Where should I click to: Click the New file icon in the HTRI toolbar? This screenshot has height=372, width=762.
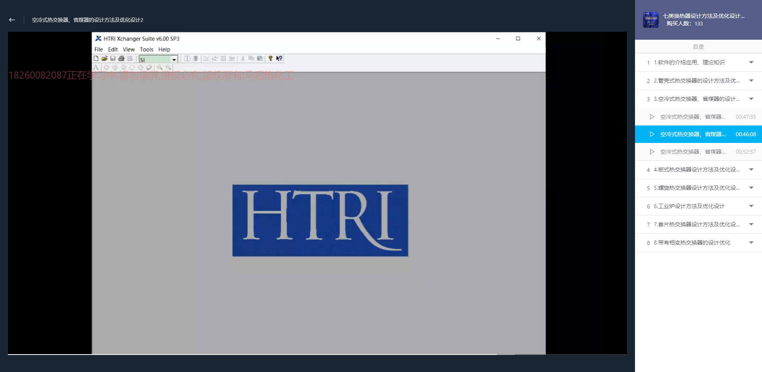coord(96,58)
